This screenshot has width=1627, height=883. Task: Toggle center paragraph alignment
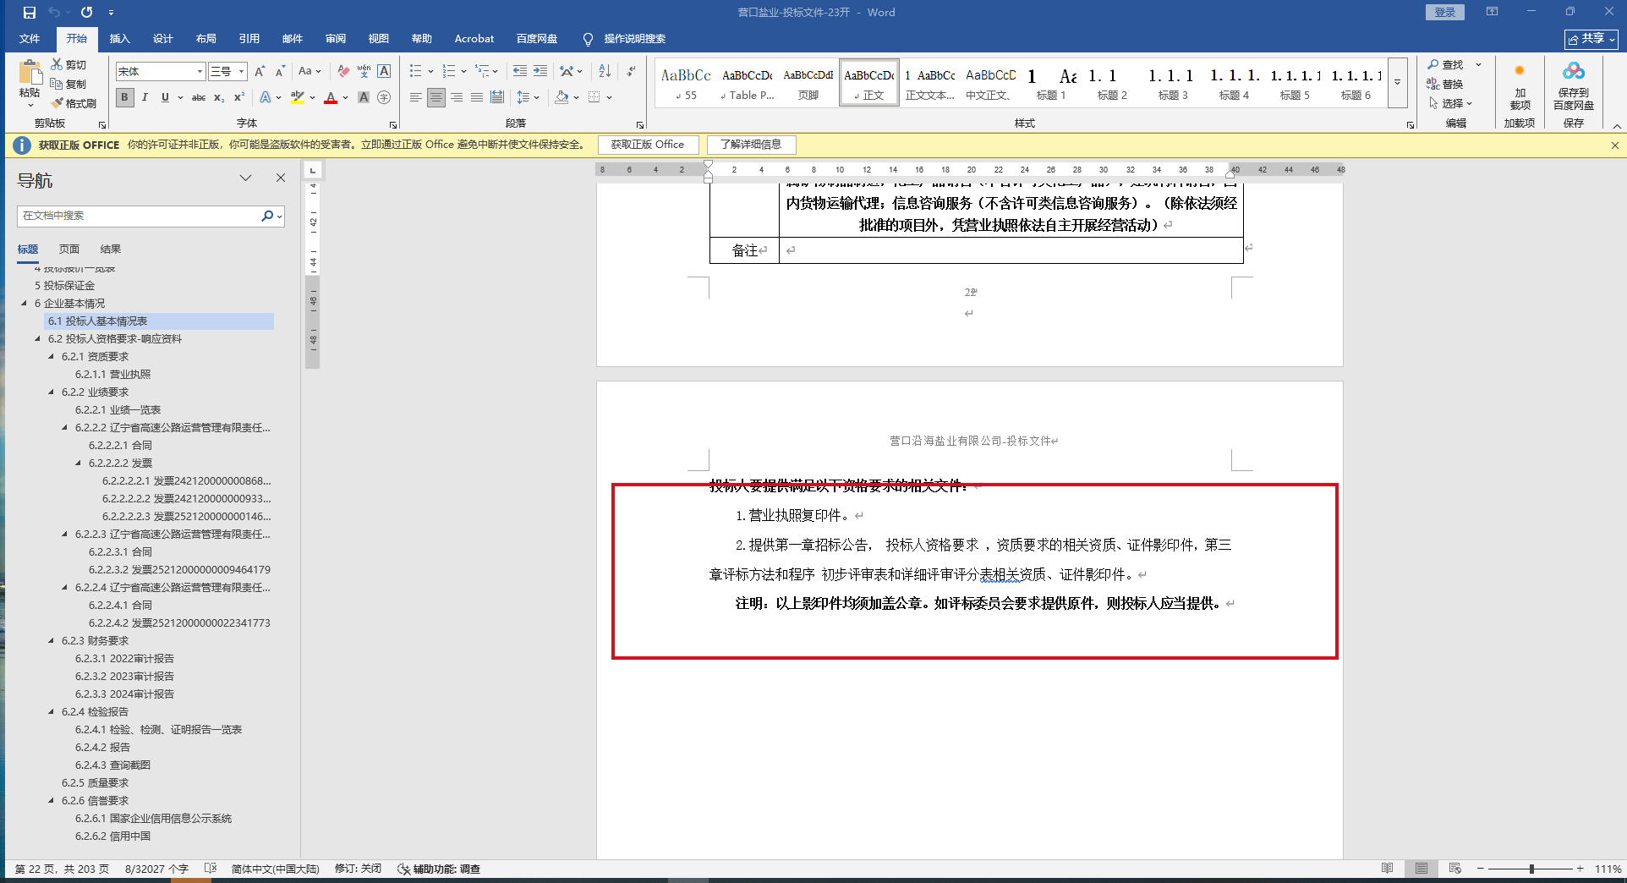pyautogui.click(x=436, y=97)
